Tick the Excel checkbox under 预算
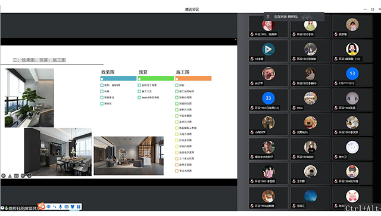Screen dimensions: 381x216 [x=139, y=97]
